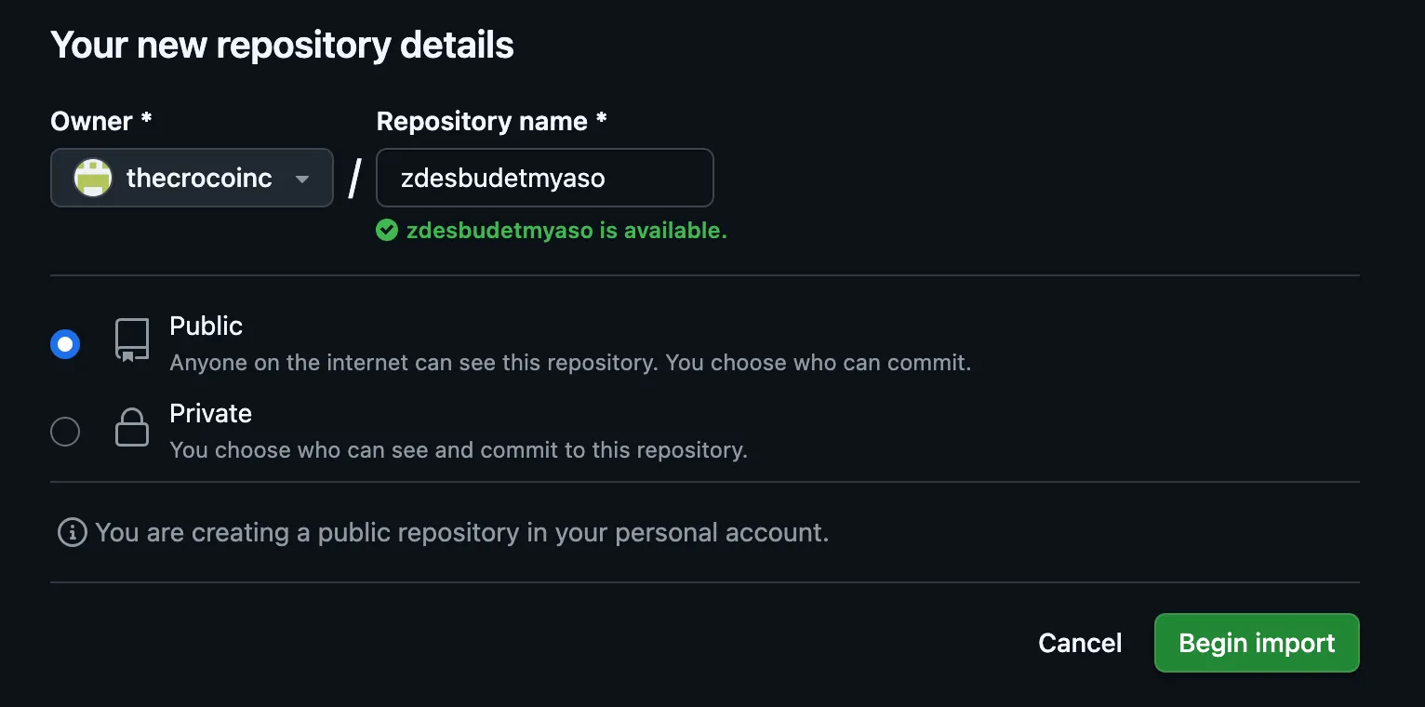Select the Public radio button
The image size is (1425, 707).
[65, 344]
